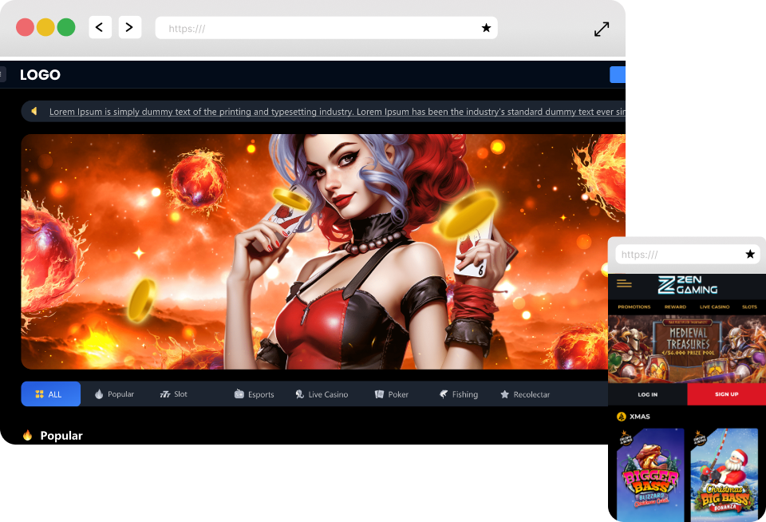Open PROMOTIONS in Zen Gaming menu

634,306
